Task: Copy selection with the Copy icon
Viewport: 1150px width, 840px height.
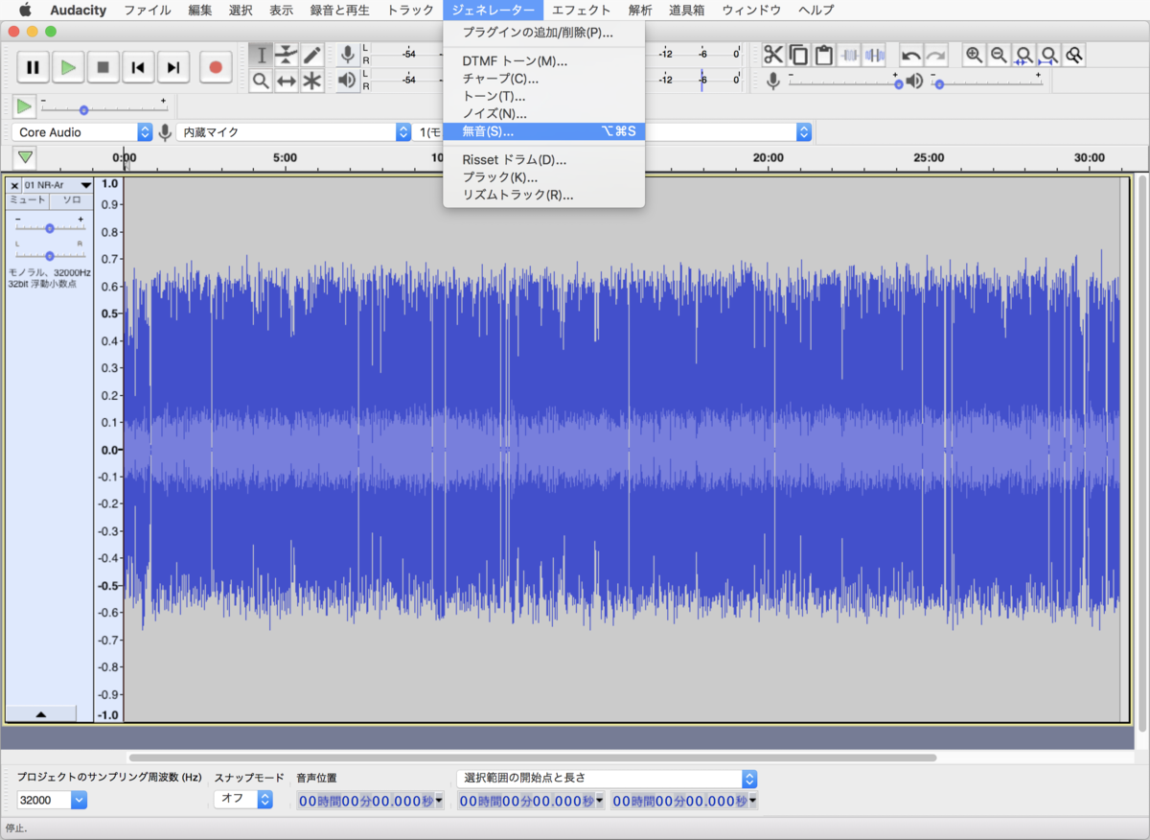Action: tap(798, 56)
